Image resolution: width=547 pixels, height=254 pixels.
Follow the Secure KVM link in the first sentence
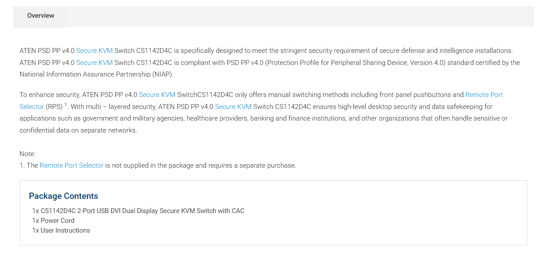94,51
